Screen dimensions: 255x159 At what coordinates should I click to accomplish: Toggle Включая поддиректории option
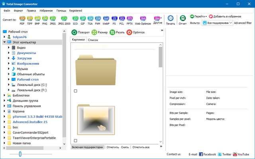click(x=88, y=147)
